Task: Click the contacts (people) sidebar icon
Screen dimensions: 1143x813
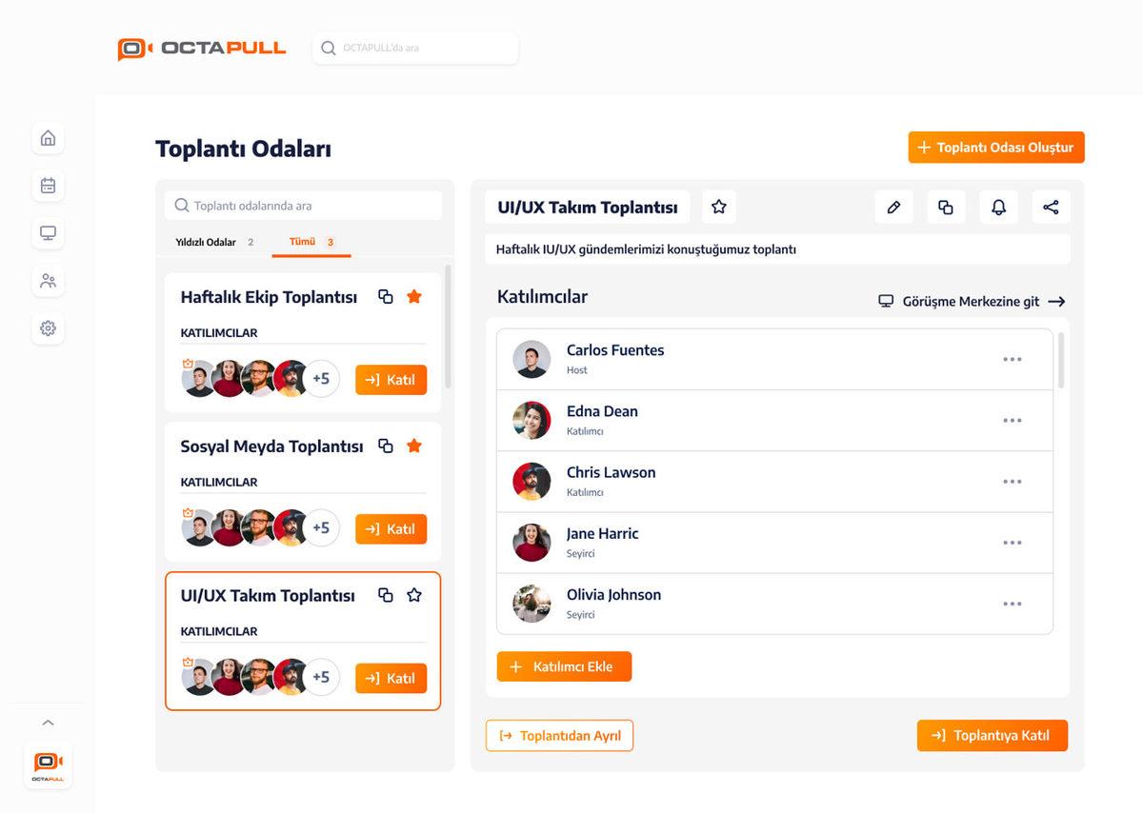Action: pos(48,281)
